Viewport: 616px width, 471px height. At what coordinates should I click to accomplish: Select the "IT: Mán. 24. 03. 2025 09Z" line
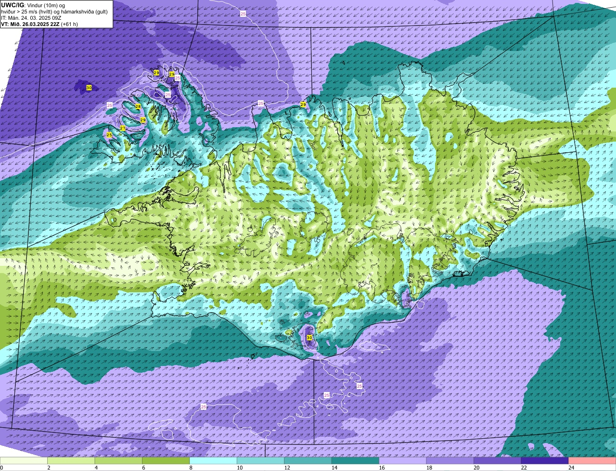[31, 17]
